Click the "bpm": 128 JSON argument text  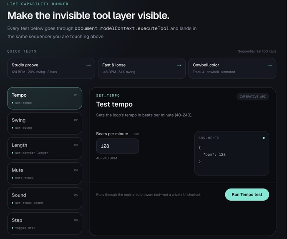coord(214,154)
